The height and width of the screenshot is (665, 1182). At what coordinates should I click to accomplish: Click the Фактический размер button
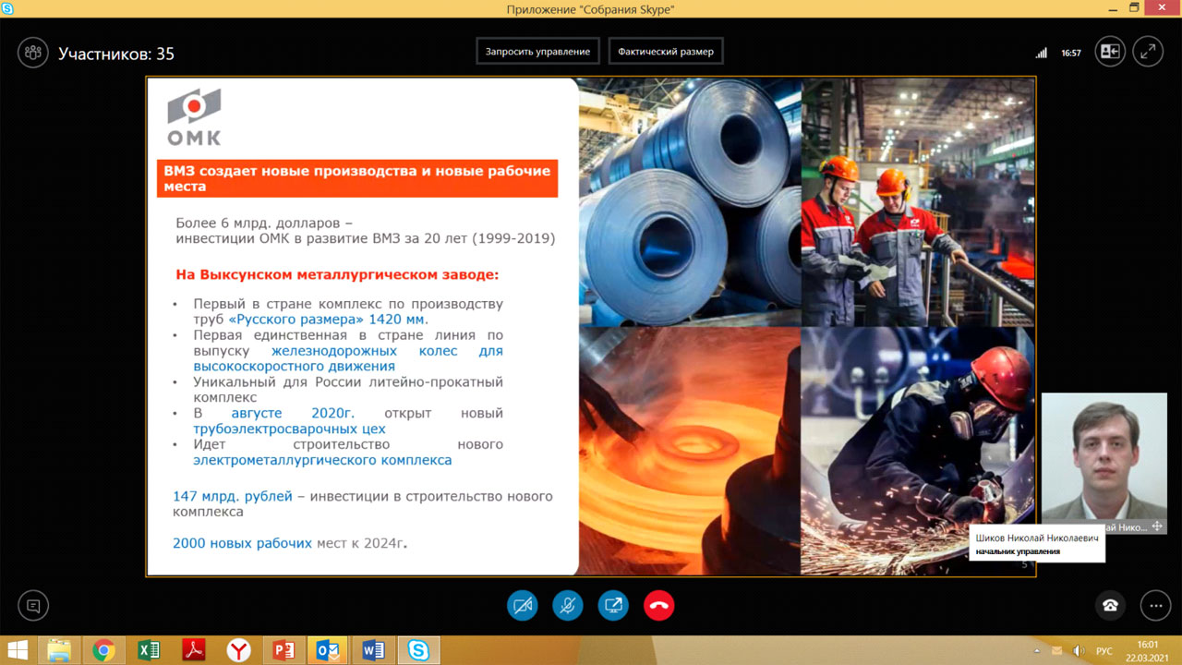[666, 52]
